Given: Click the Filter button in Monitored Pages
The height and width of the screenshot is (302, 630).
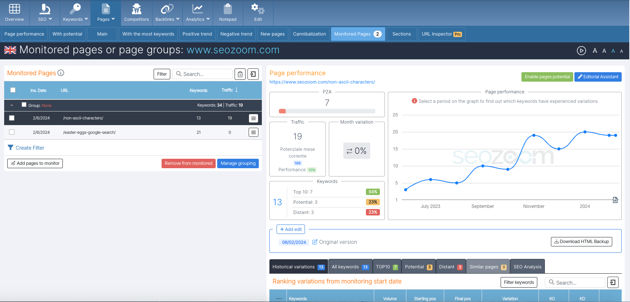Looking at the screenshot, I should point(162,74).
